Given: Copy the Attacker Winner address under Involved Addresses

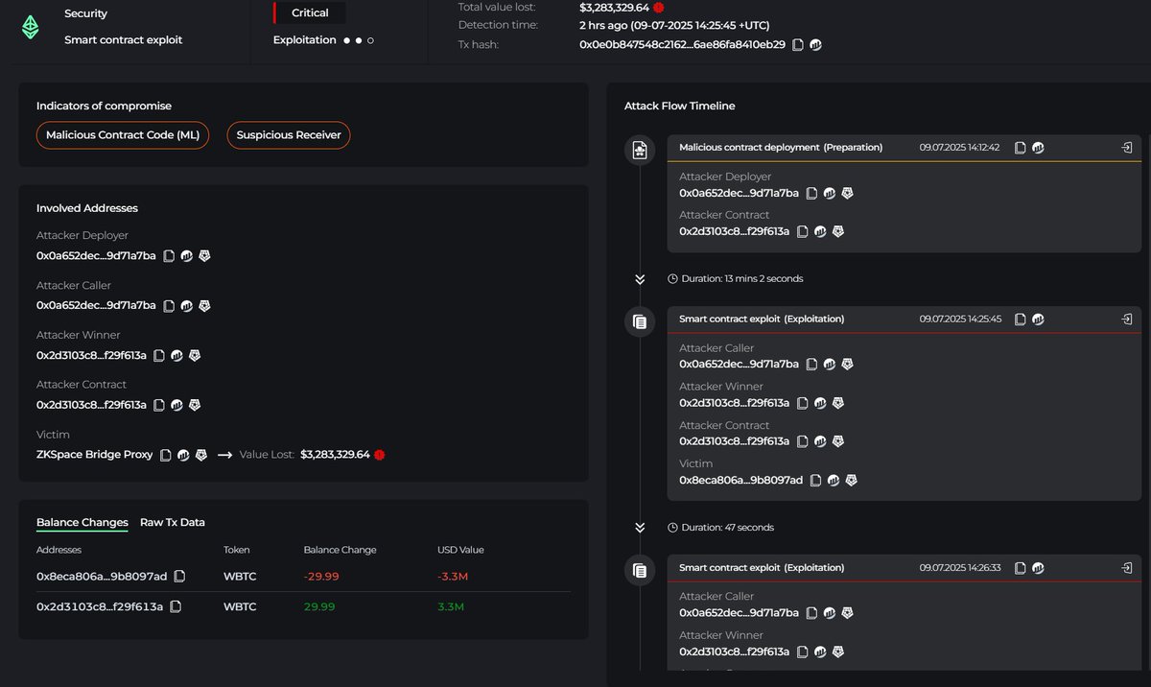Looking at the screenshot, I should (x=160, y=355).
